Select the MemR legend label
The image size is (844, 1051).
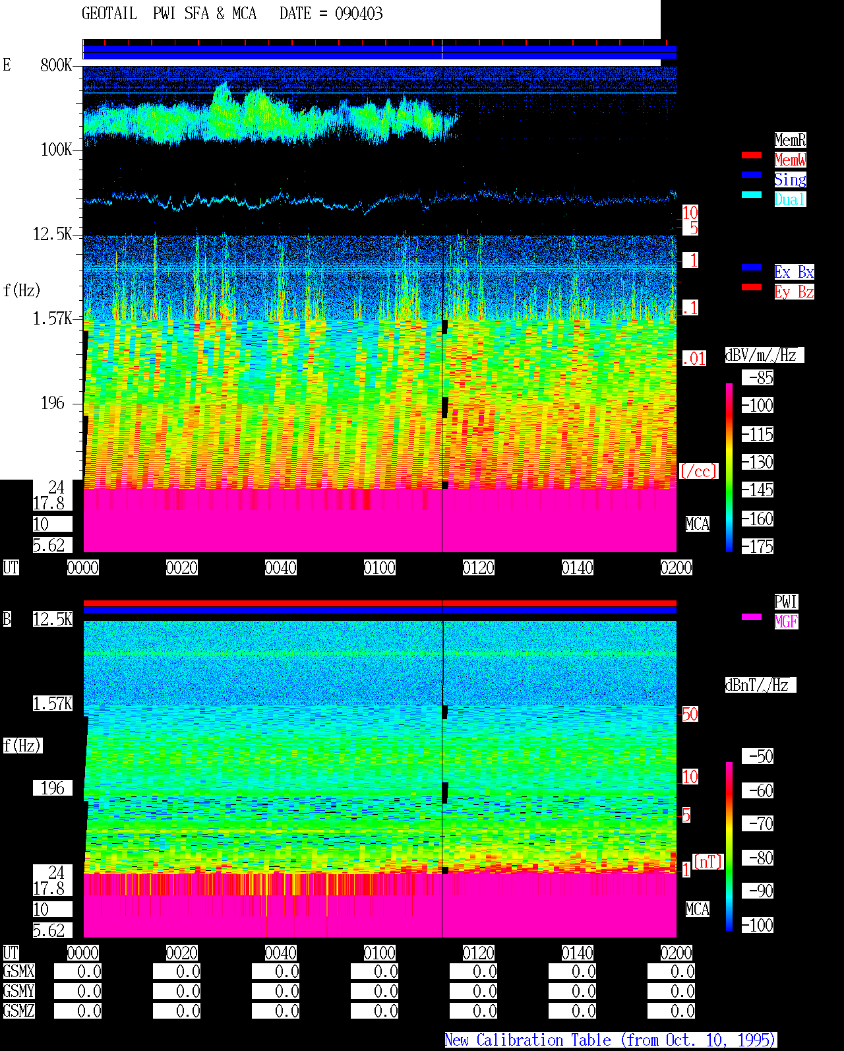point(790,140)
